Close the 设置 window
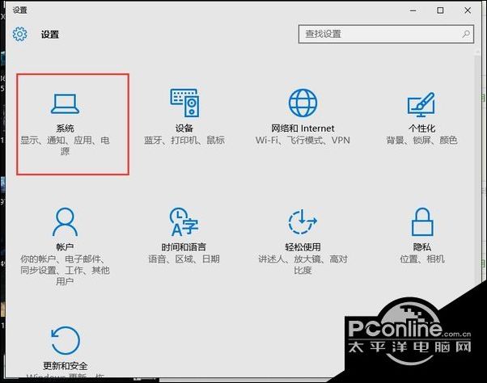Viewport: 487px width, 383px height. pyautogui.click(x=468, y=11)
